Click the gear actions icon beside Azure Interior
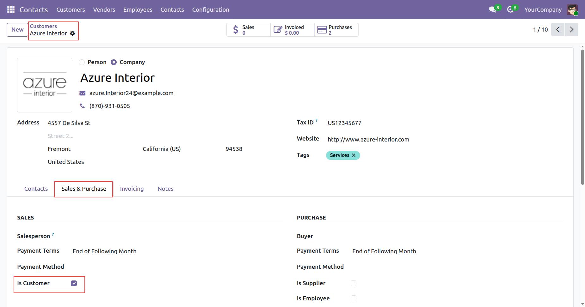The width and height of the screenshot is (585, 307). click(72, 33)
